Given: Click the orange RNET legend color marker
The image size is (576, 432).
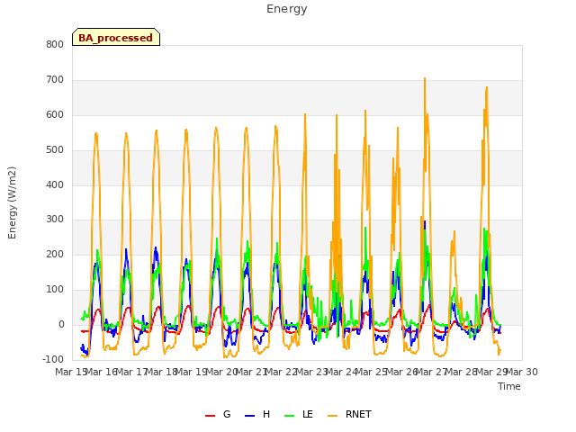Looking at the screenshot, I should 332,416.
